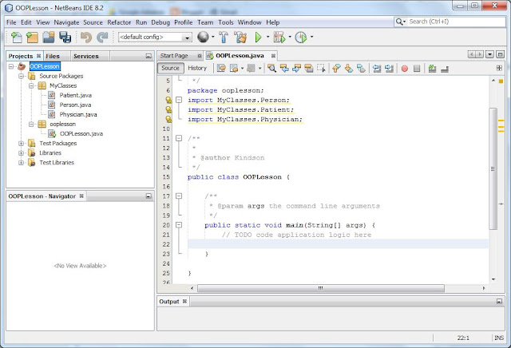Open the search options dropdown magnifier
This screenshot has height=348, width=511.
[400, 22]
